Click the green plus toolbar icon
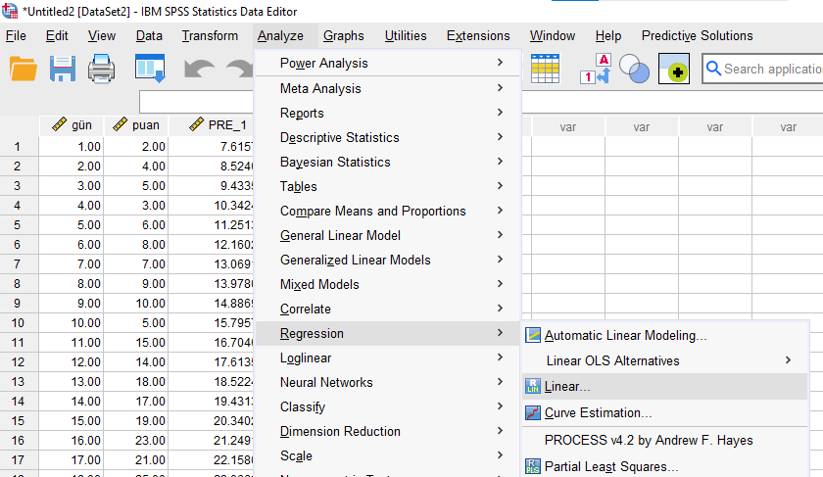 click(x=674, y=70)
